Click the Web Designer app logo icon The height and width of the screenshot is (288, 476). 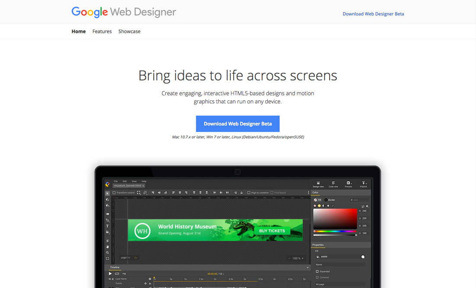(107, 184)
